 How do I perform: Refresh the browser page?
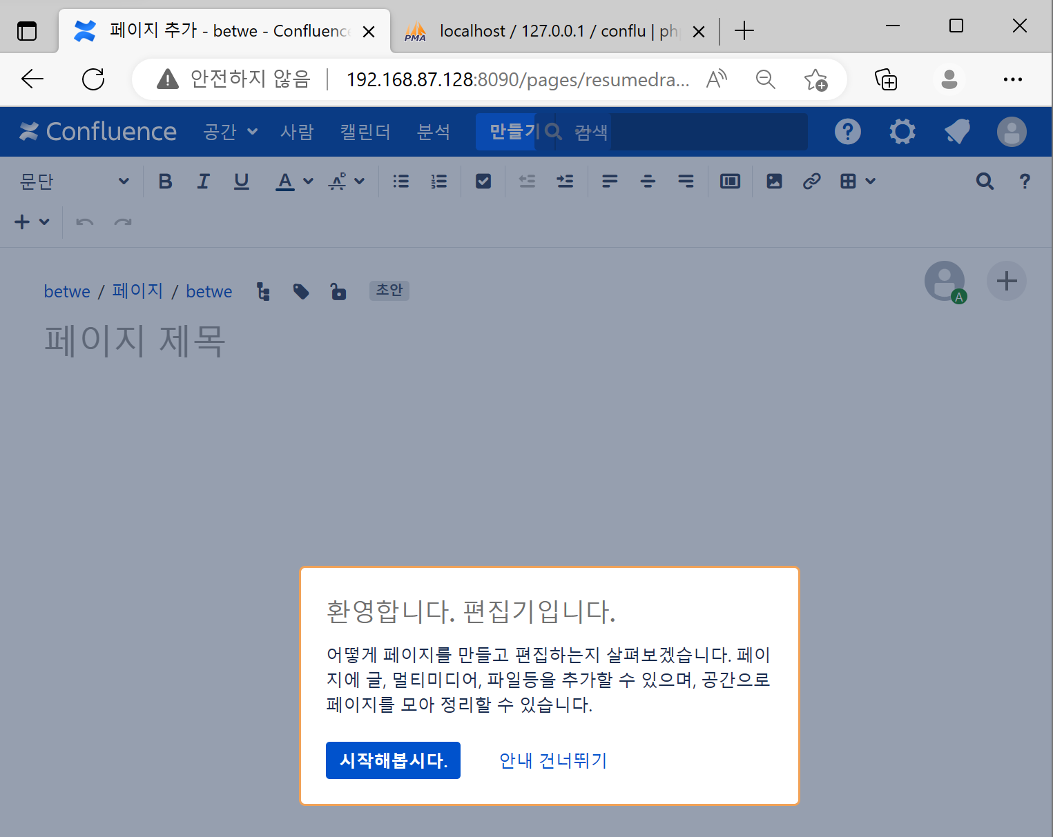pos(93,79)
